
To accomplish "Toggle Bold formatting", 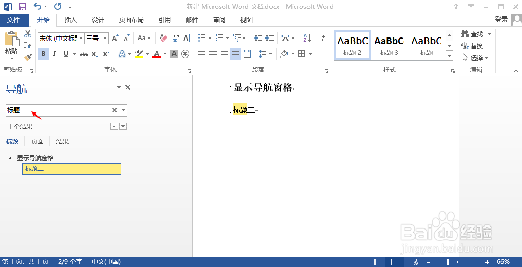I will [x=43, y=54].
